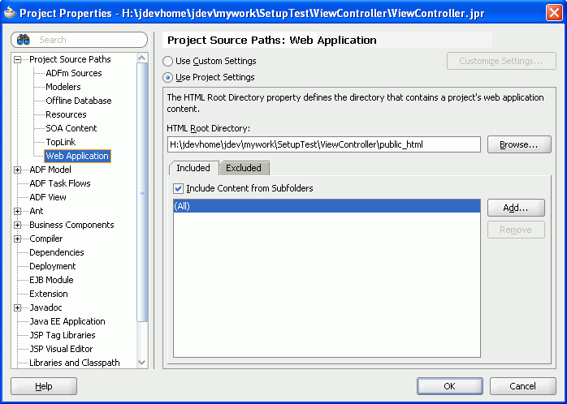Screen dimensions: 567x404
Task: Select Business Components tree item
Action: pos(71,225)
